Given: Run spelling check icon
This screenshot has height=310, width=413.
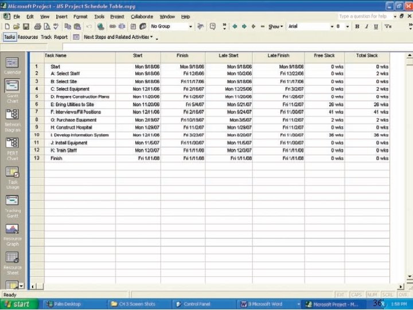Looking at the screenshot, I should (56, 26).
